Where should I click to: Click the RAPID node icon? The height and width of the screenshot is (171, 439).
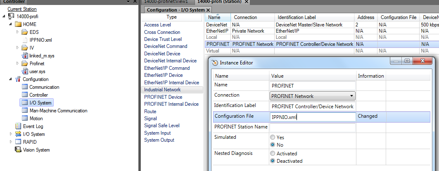(18, 142)
